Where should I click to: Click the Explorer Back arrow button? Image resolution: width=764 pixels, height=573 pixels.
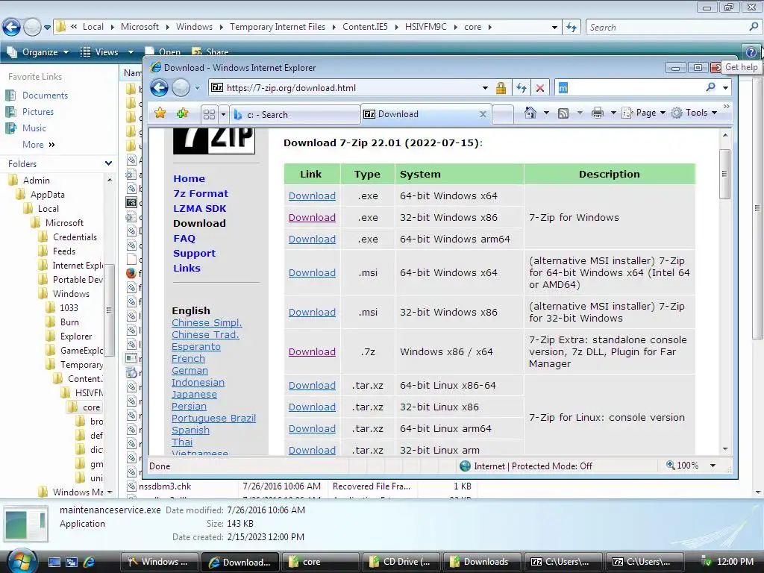coord(11,27)
